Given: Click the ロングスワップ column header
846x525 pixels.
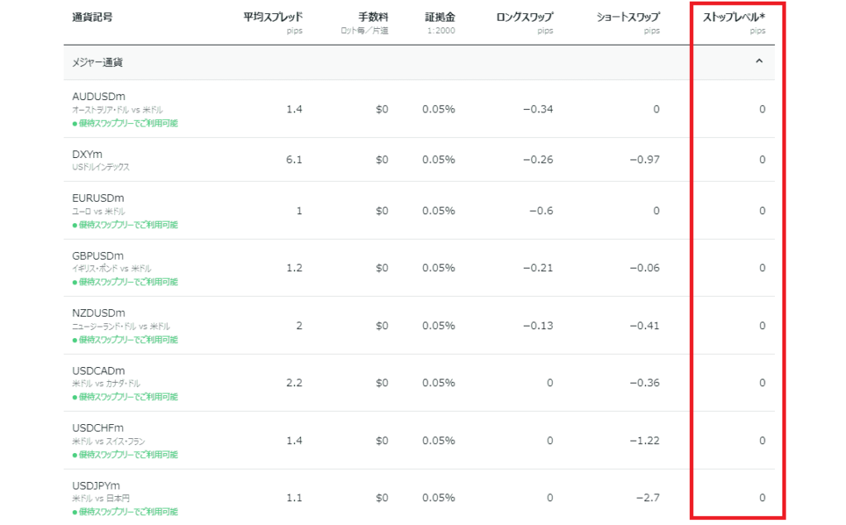Looking at the screenshot, I should (x=525, y=17).
